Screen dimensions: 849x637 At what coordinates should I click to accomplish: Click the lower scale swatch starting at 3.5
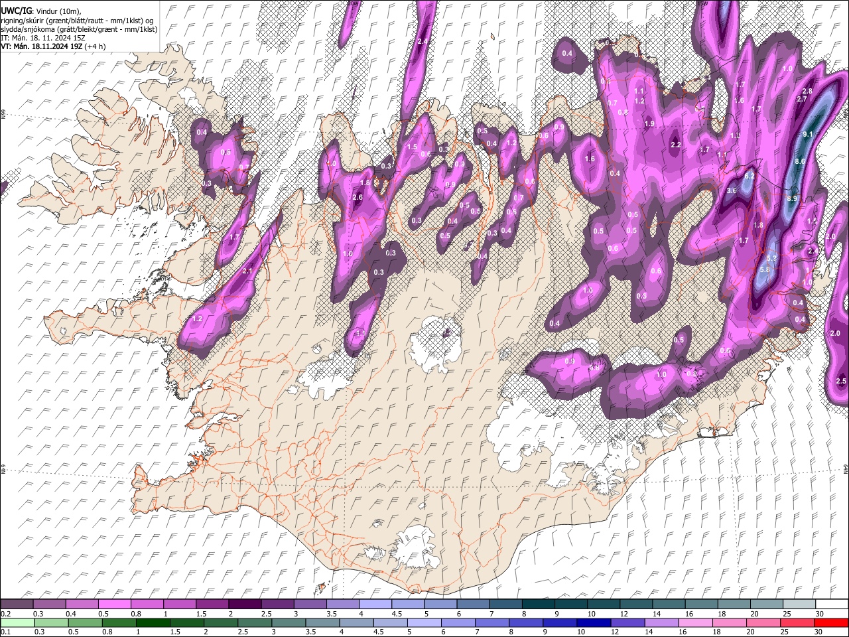click(x=322, y=622)
